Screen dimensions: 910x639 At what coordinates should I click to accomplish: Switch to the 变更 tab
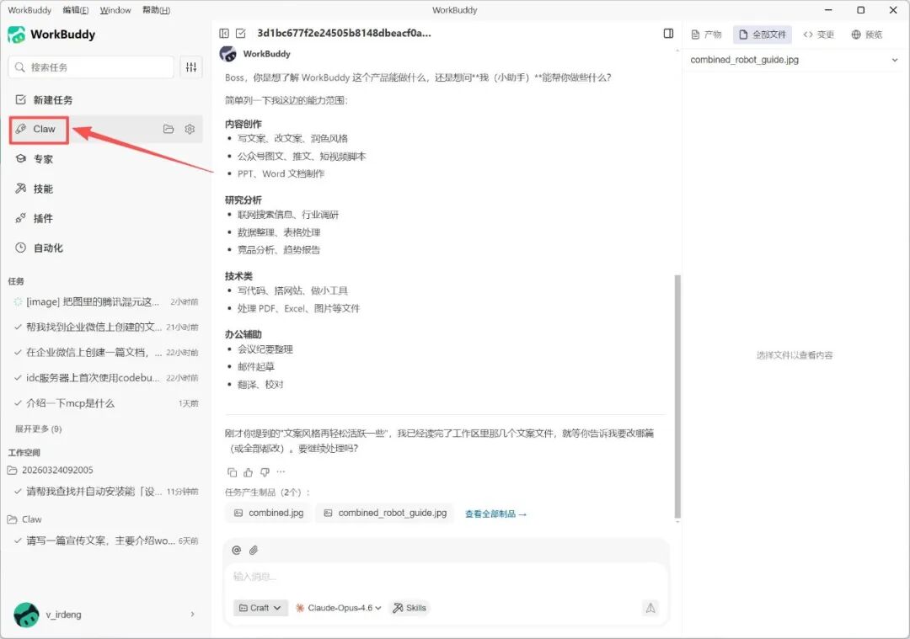tap(818, 35)
